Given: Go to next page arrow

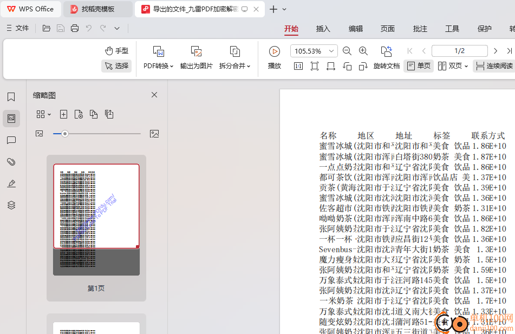Looking at the screenshot, I should click(496, 51).
